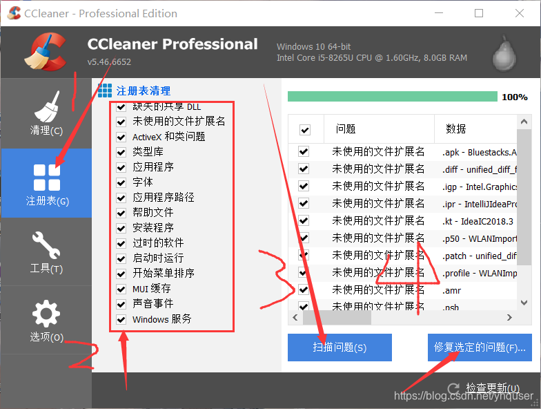
Task: Open the Tools (工具) section
Action: [46, 252]
